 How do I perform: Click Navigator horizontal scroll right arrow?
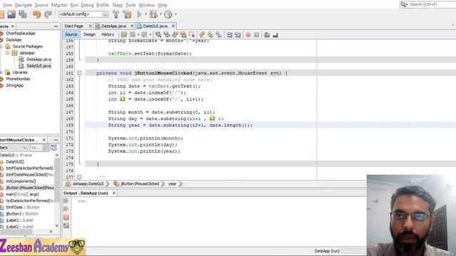click(51, 232)
